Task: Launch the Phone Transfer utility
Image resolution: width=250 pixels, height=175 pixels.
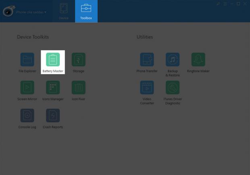Action: point(147,60)
